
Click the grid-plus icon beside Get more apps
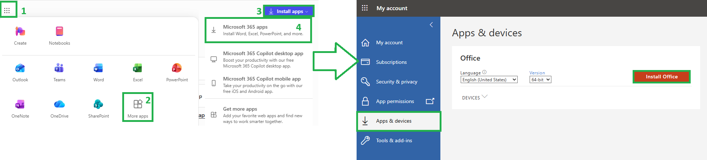click(x=214, y=115)
